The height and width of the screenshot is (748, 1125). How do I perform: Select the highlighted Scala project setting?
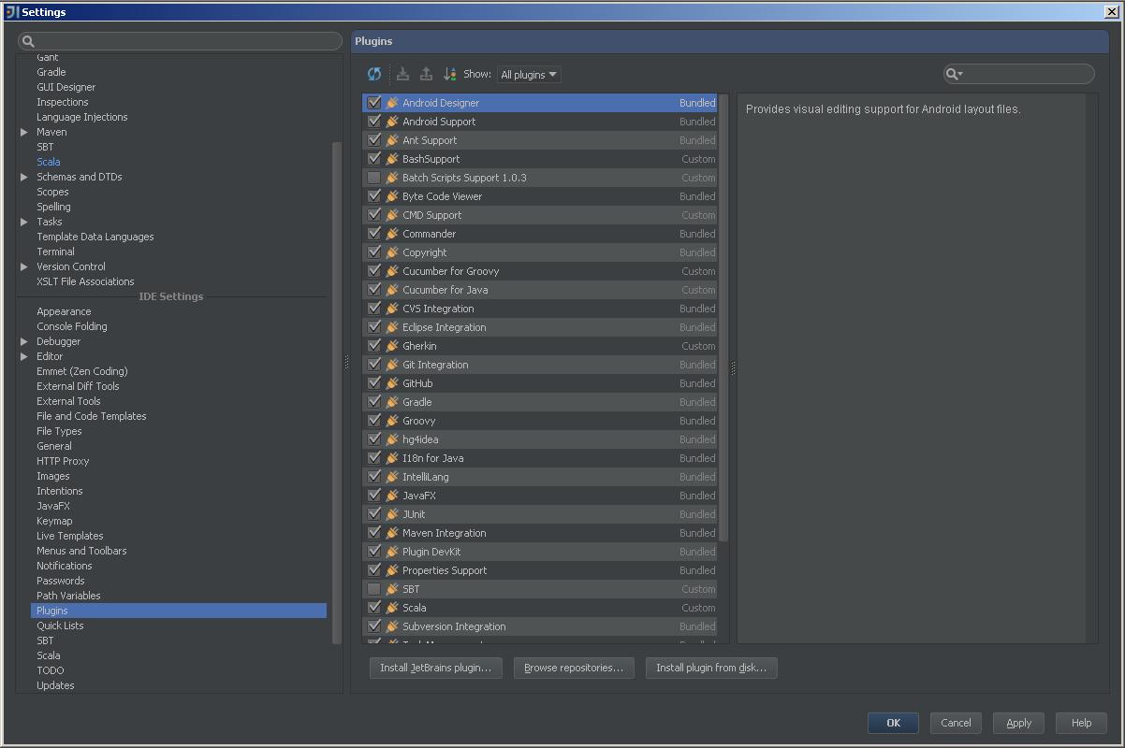[49, 162]
